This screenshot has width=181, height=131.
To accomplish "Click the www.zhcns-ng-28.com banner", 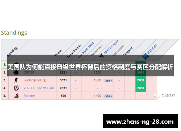I will tap(140, 121).
